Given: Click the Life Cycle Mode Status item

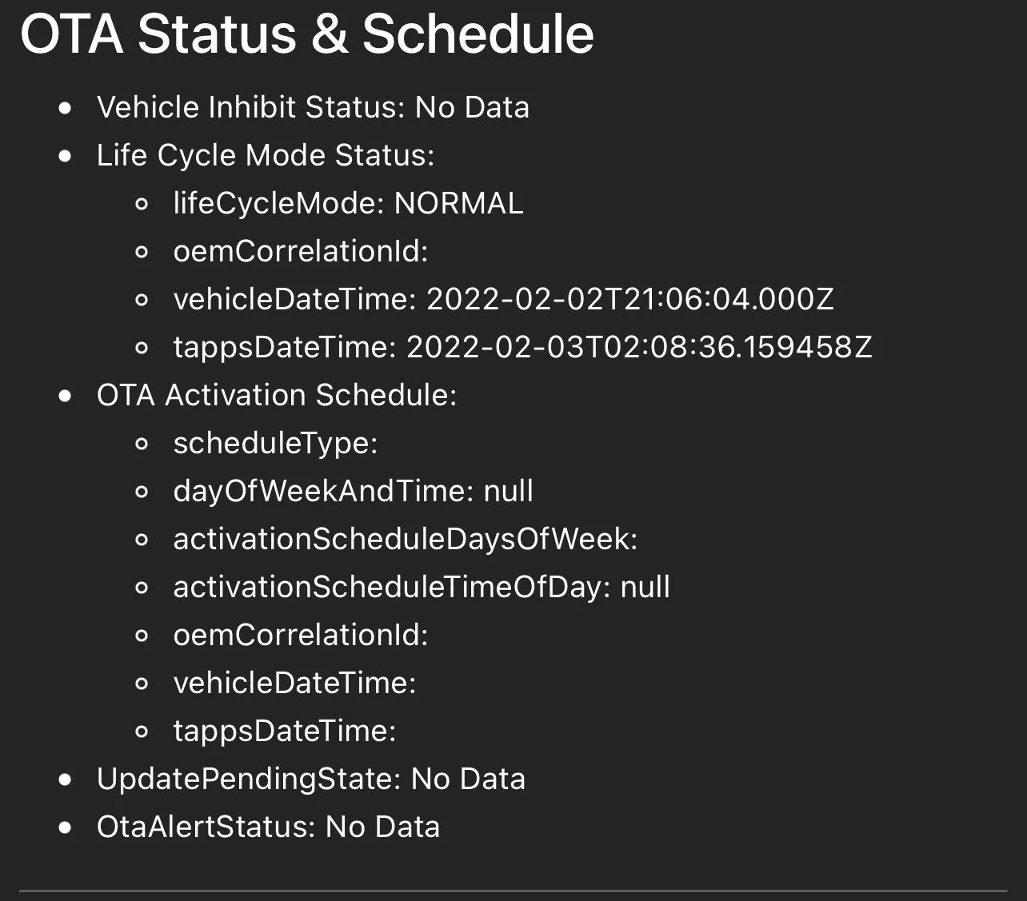Looking at the screenshot, I should point(265,155).
